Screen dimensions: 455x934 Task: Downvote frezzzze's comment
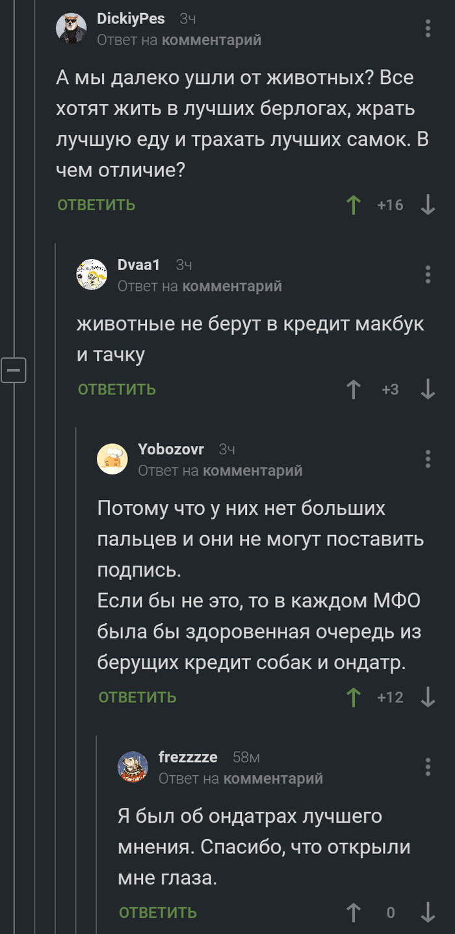click(x=428, y=913)
